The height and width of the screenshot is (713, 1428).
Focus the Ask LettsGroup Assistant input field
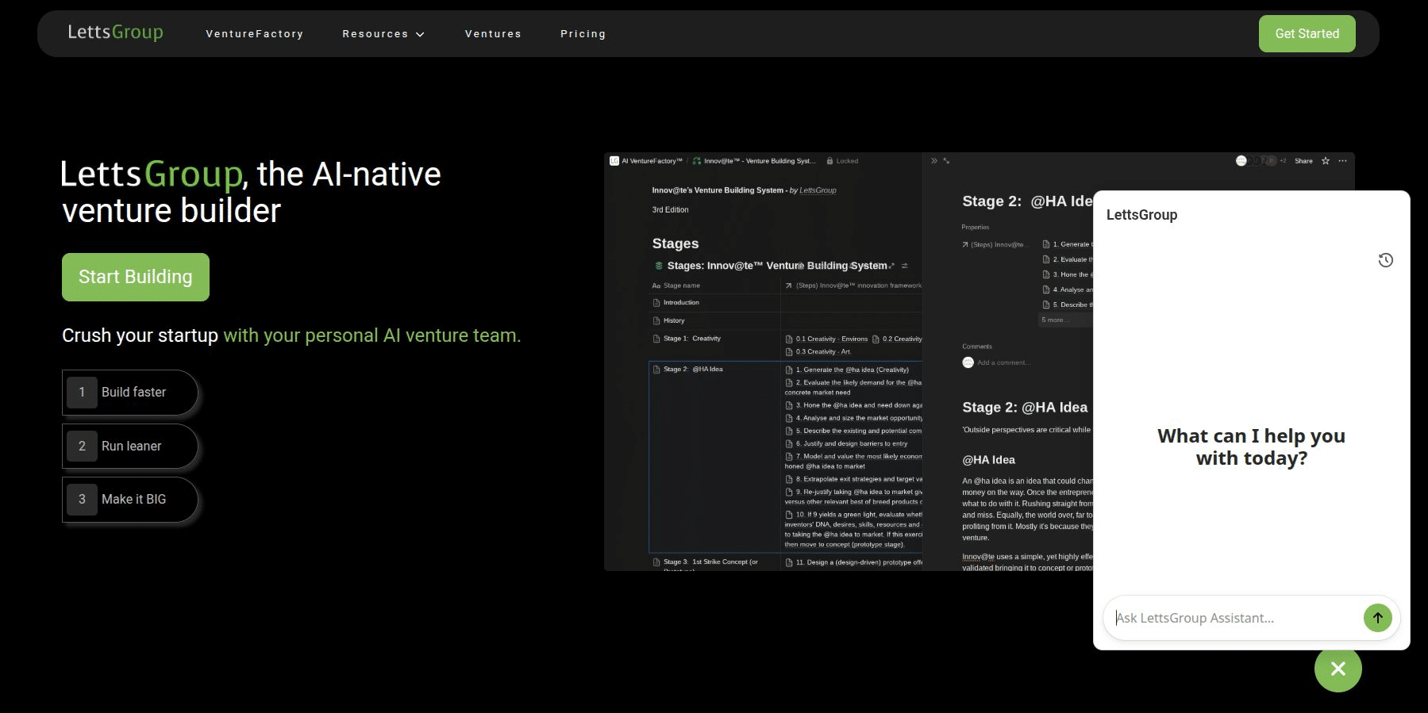[x=1234, y=618]
